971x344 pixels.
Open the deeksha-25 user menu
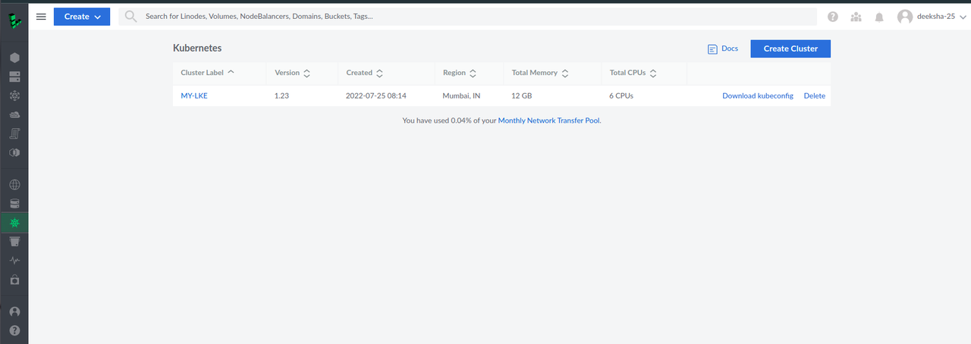(931, 16)
